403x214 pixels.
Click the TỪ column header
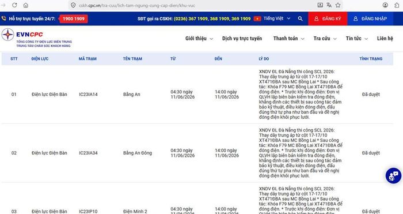click(x=173, y=59)
